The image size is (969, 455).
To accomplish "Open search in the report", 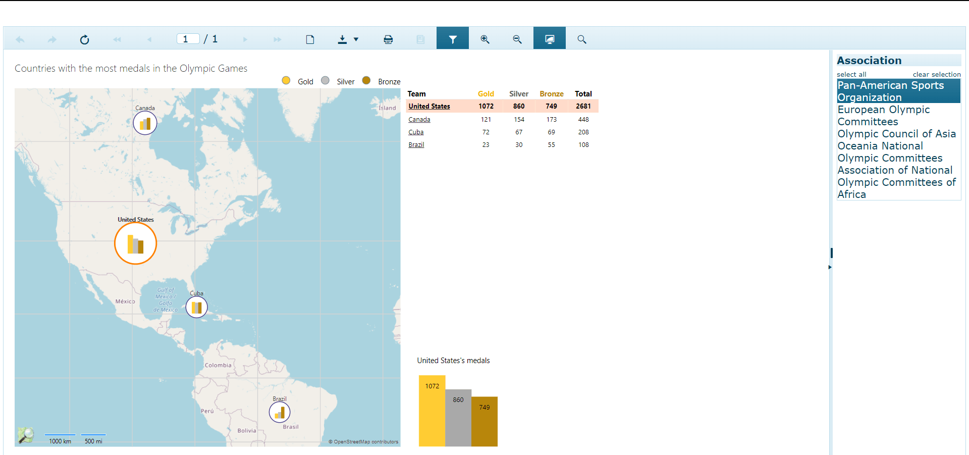I will (x=582, y=39).
